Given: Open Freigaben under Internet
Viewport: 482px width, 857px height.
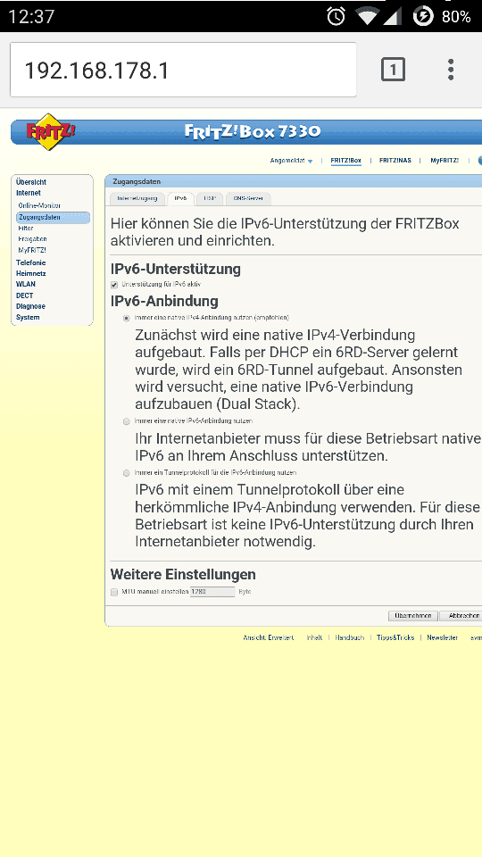Looking at the screenshot, I should point(32,239).
